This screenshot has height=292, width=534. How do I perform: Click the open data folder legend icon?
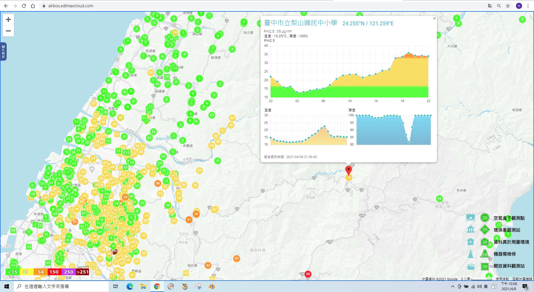coord(471,266)
